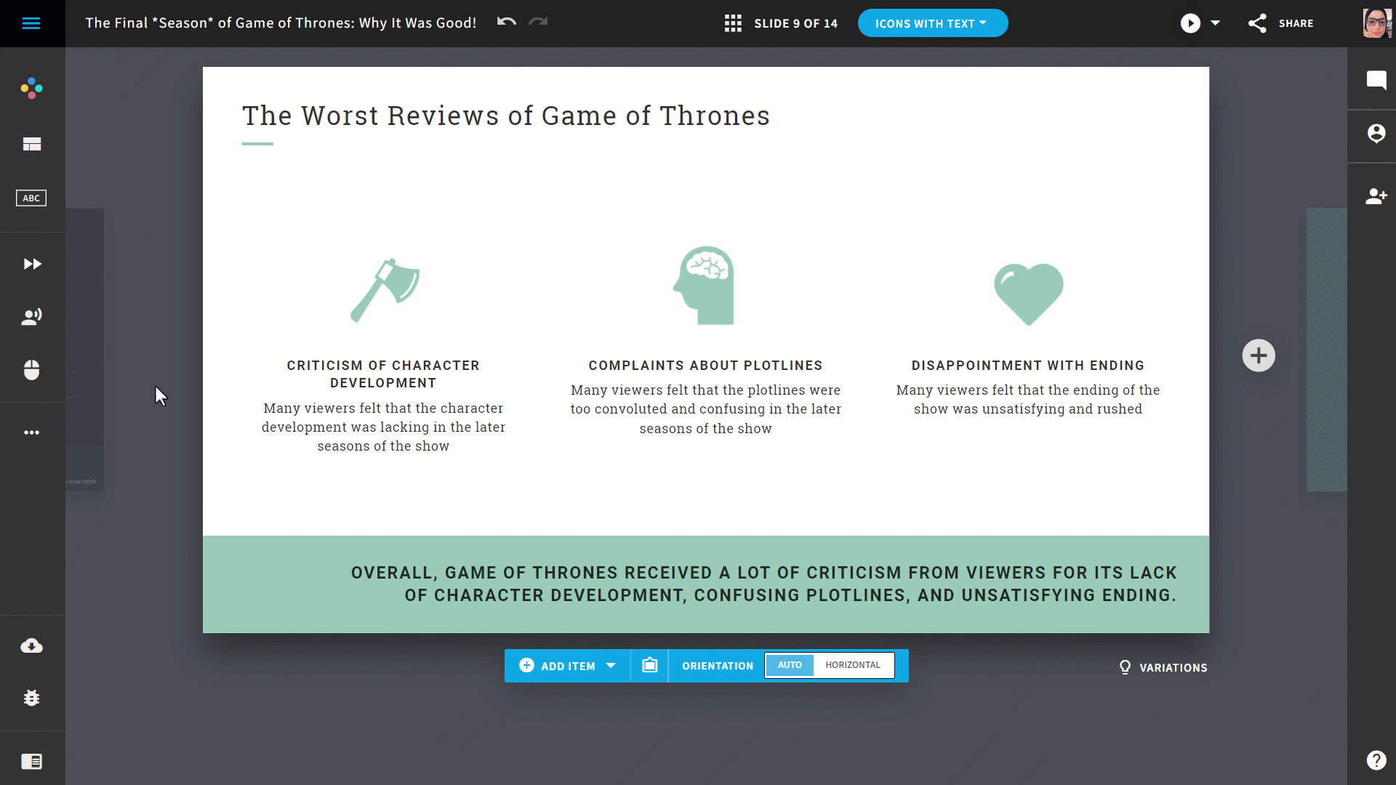Edit the 'Criticism of Character Development' heading
Screen dimensions: 1396x785
click(x=383, y=374)
